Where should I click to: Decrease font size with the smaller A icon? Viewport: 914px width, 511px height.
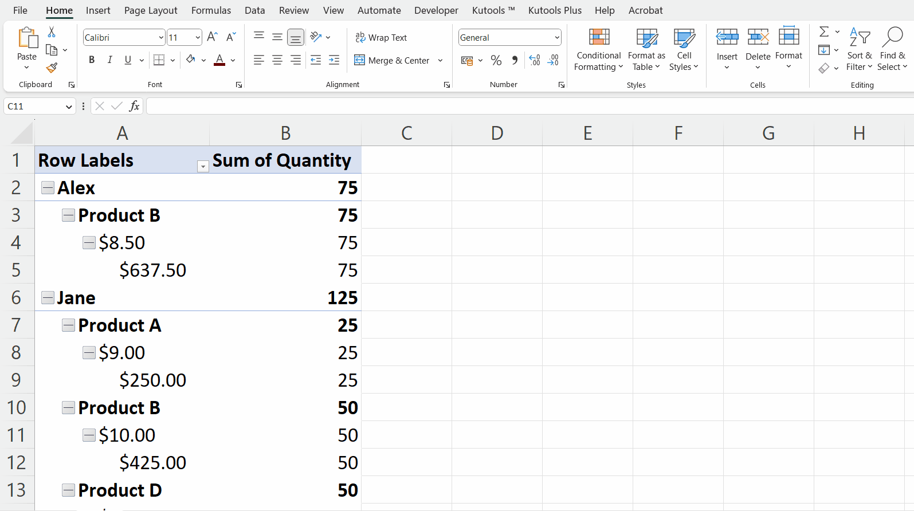click(231, 37)
